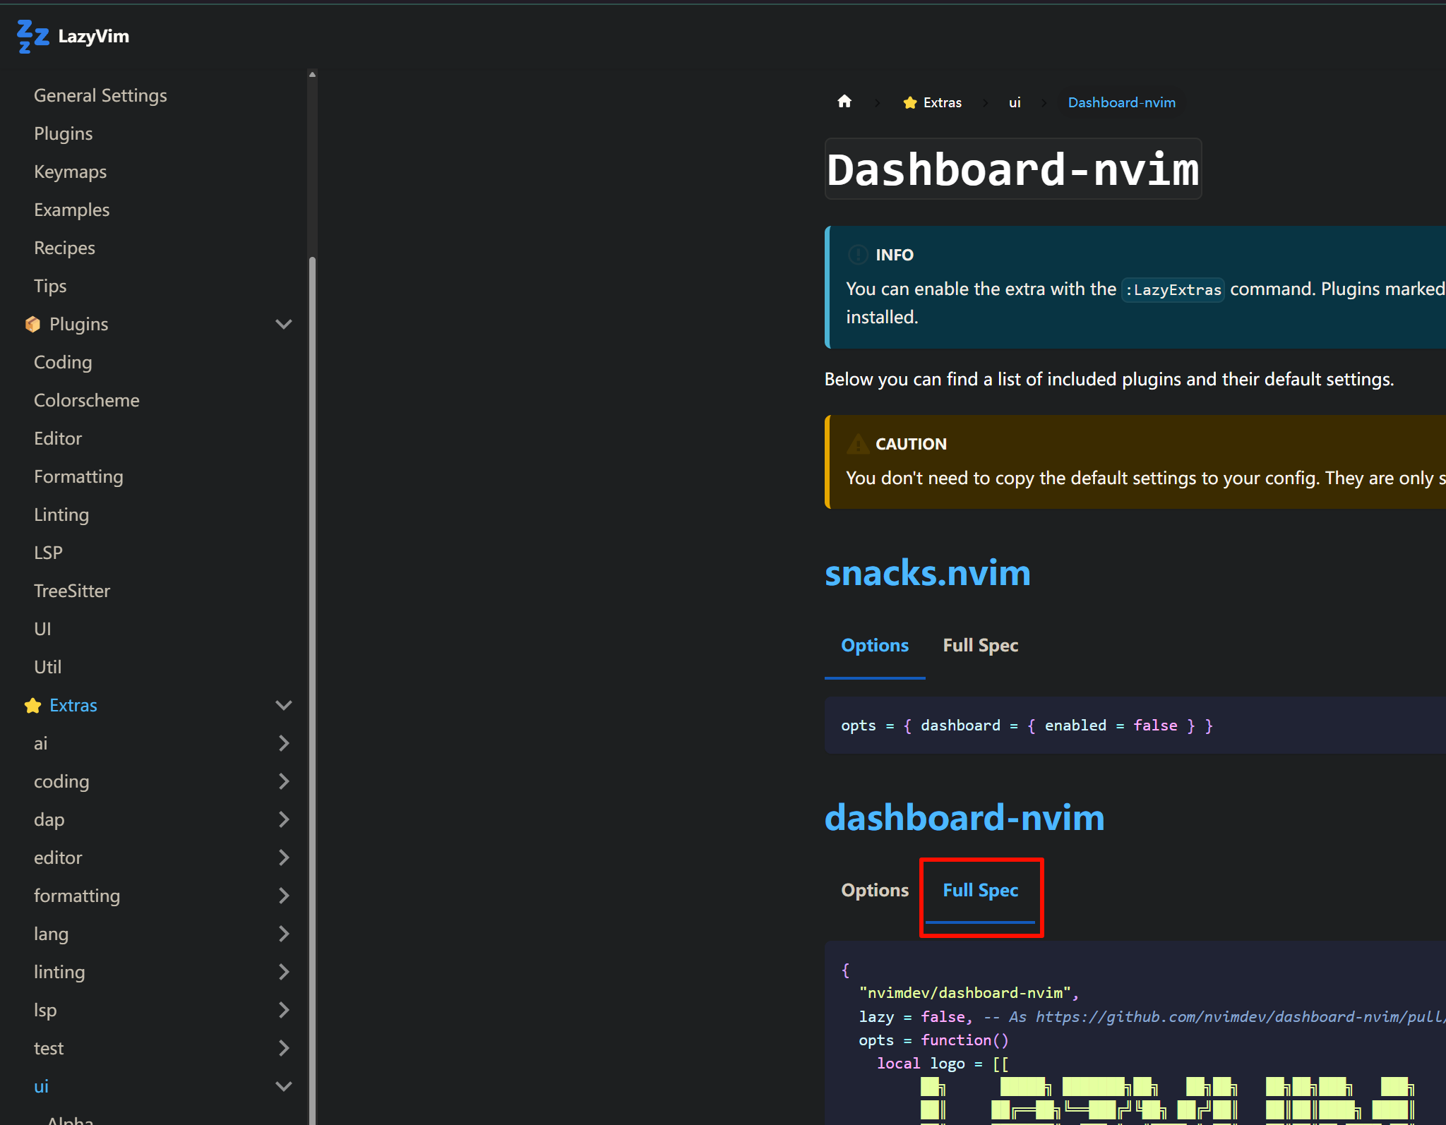Click Extras breadcrumb link
Viewport: 1446px width, 1125px height.
pos(942,102)
